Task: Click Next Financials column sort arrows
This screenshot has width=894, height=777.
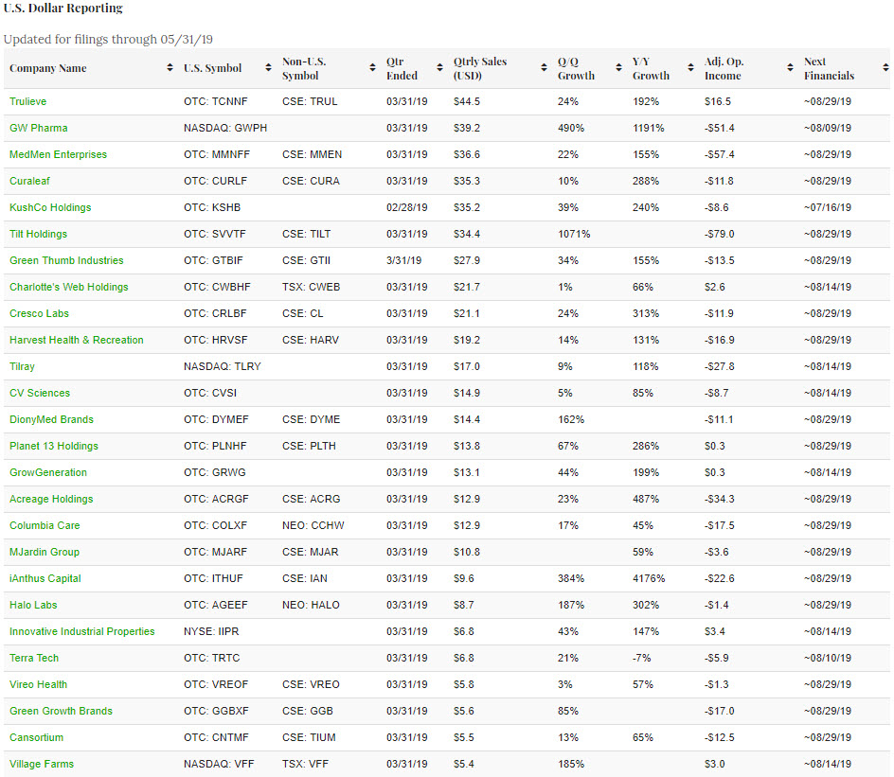Action: coord(885,68)
